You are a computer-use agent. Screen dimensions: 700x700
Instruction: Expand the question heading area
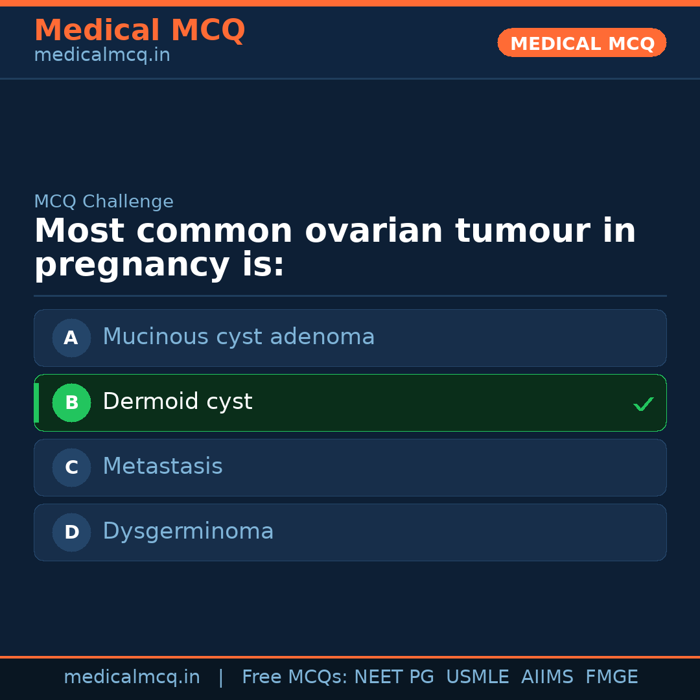[334, 246]
